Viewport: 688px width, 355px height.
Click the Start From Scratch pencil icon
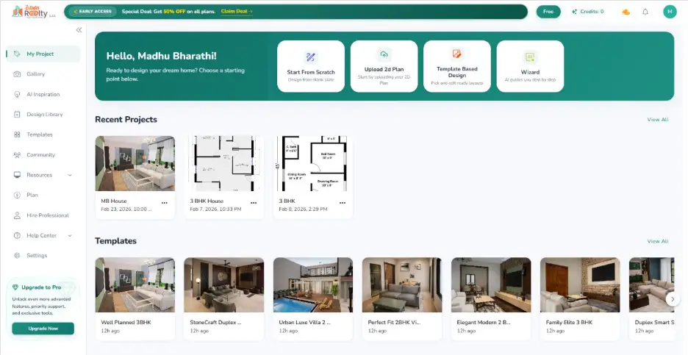[x=311, y=57]
